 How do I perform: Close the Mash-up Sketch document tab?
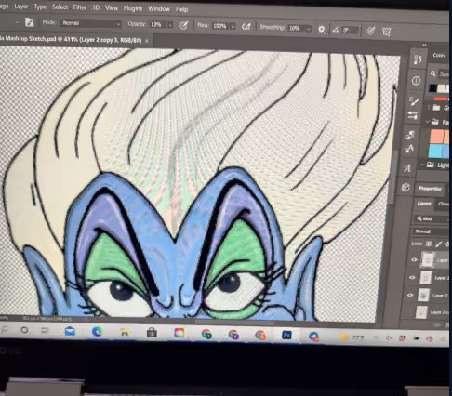pyautogui.click(x=147, y=41)
